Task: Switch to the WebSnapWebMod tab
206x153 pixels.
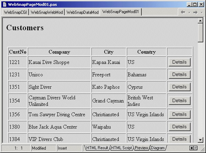Action: (x=47, y=12)
